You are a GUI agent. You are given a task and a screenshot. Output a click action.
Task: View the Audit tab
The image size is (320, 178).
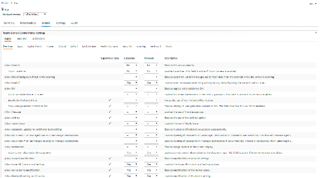(74, 23)
